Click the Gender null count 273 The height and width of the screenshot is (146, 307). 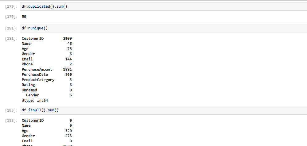click(68, 136)
